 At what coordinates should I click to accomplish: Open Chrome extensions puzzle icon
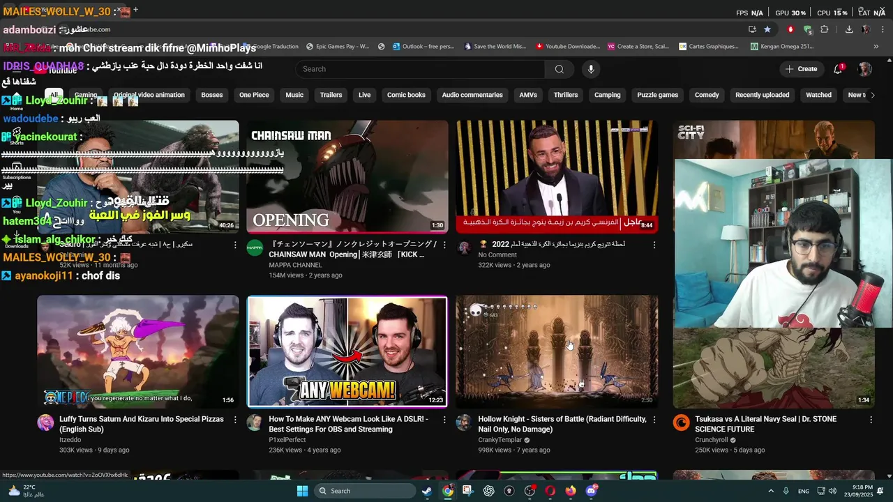(x=825, y=29)
